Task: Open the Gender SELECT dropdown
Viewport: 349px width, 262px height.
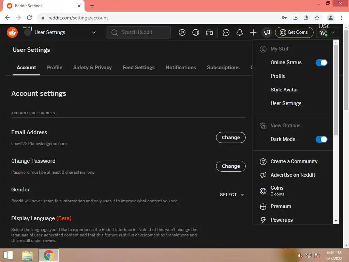Action: (x=232, y=195)
